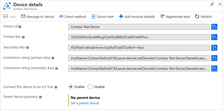
Task: Show info tooltip for Primary key
Action: (23, 37)
